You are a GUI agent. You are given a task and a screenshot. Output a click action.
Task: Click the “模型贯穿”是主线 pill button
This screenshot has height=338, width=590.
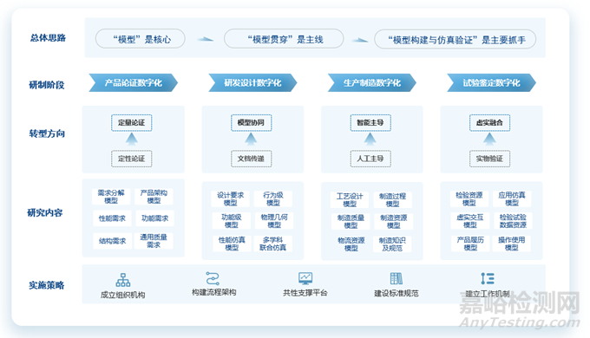(x=284, y=39)
